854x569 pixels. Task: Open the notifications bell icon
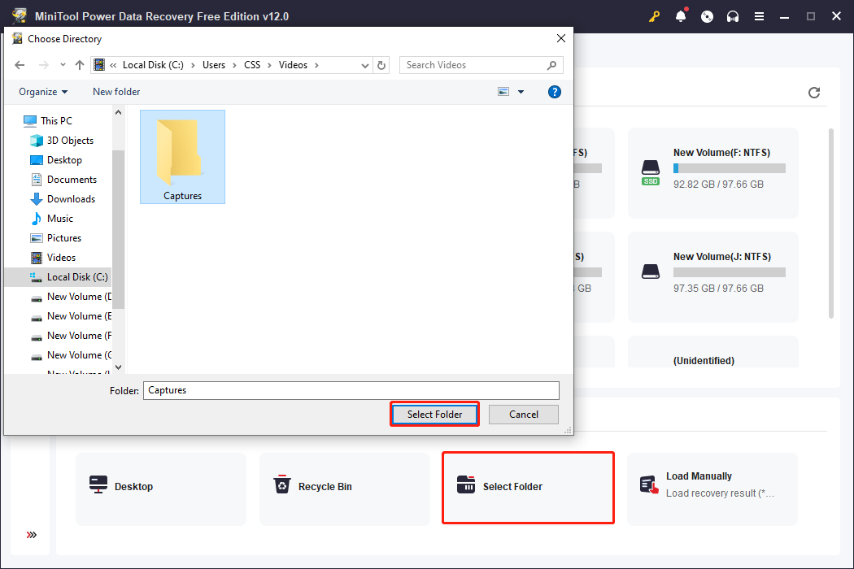[x=681, y=15]
